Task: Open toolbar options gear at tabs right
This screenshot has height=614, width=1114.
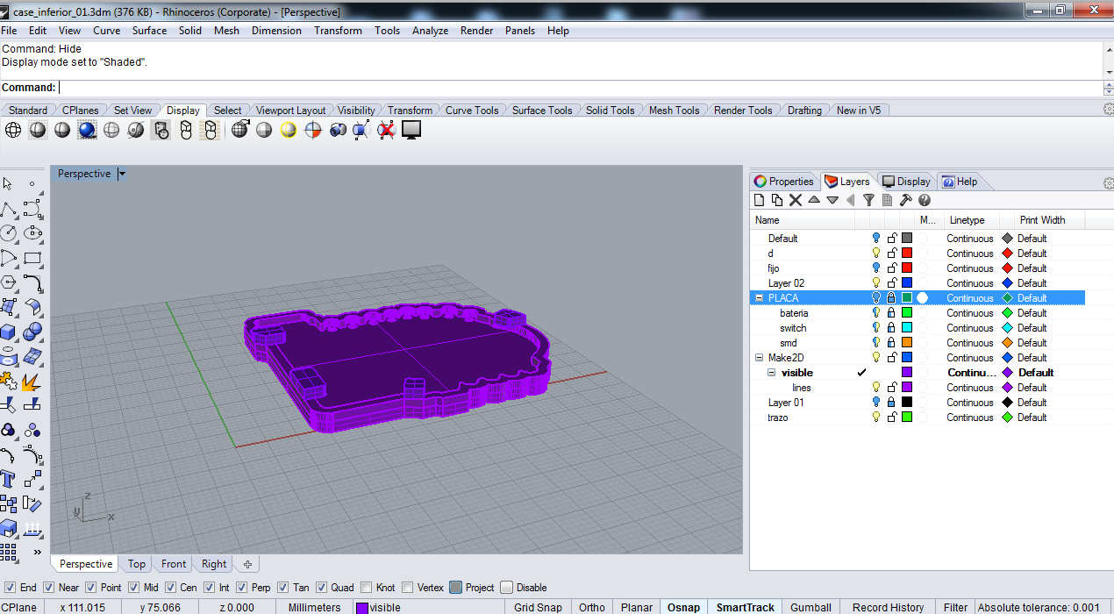Action: pos(1108,110)
